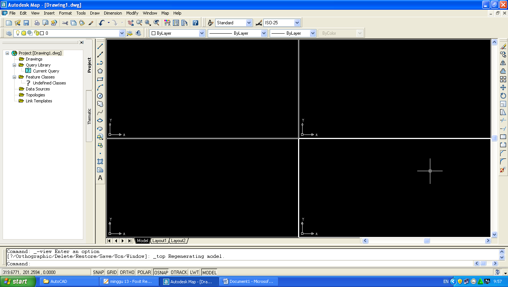Screen dimensions: 508x287
Task: Select the Construction Line tool
Action: coord(100,55)
